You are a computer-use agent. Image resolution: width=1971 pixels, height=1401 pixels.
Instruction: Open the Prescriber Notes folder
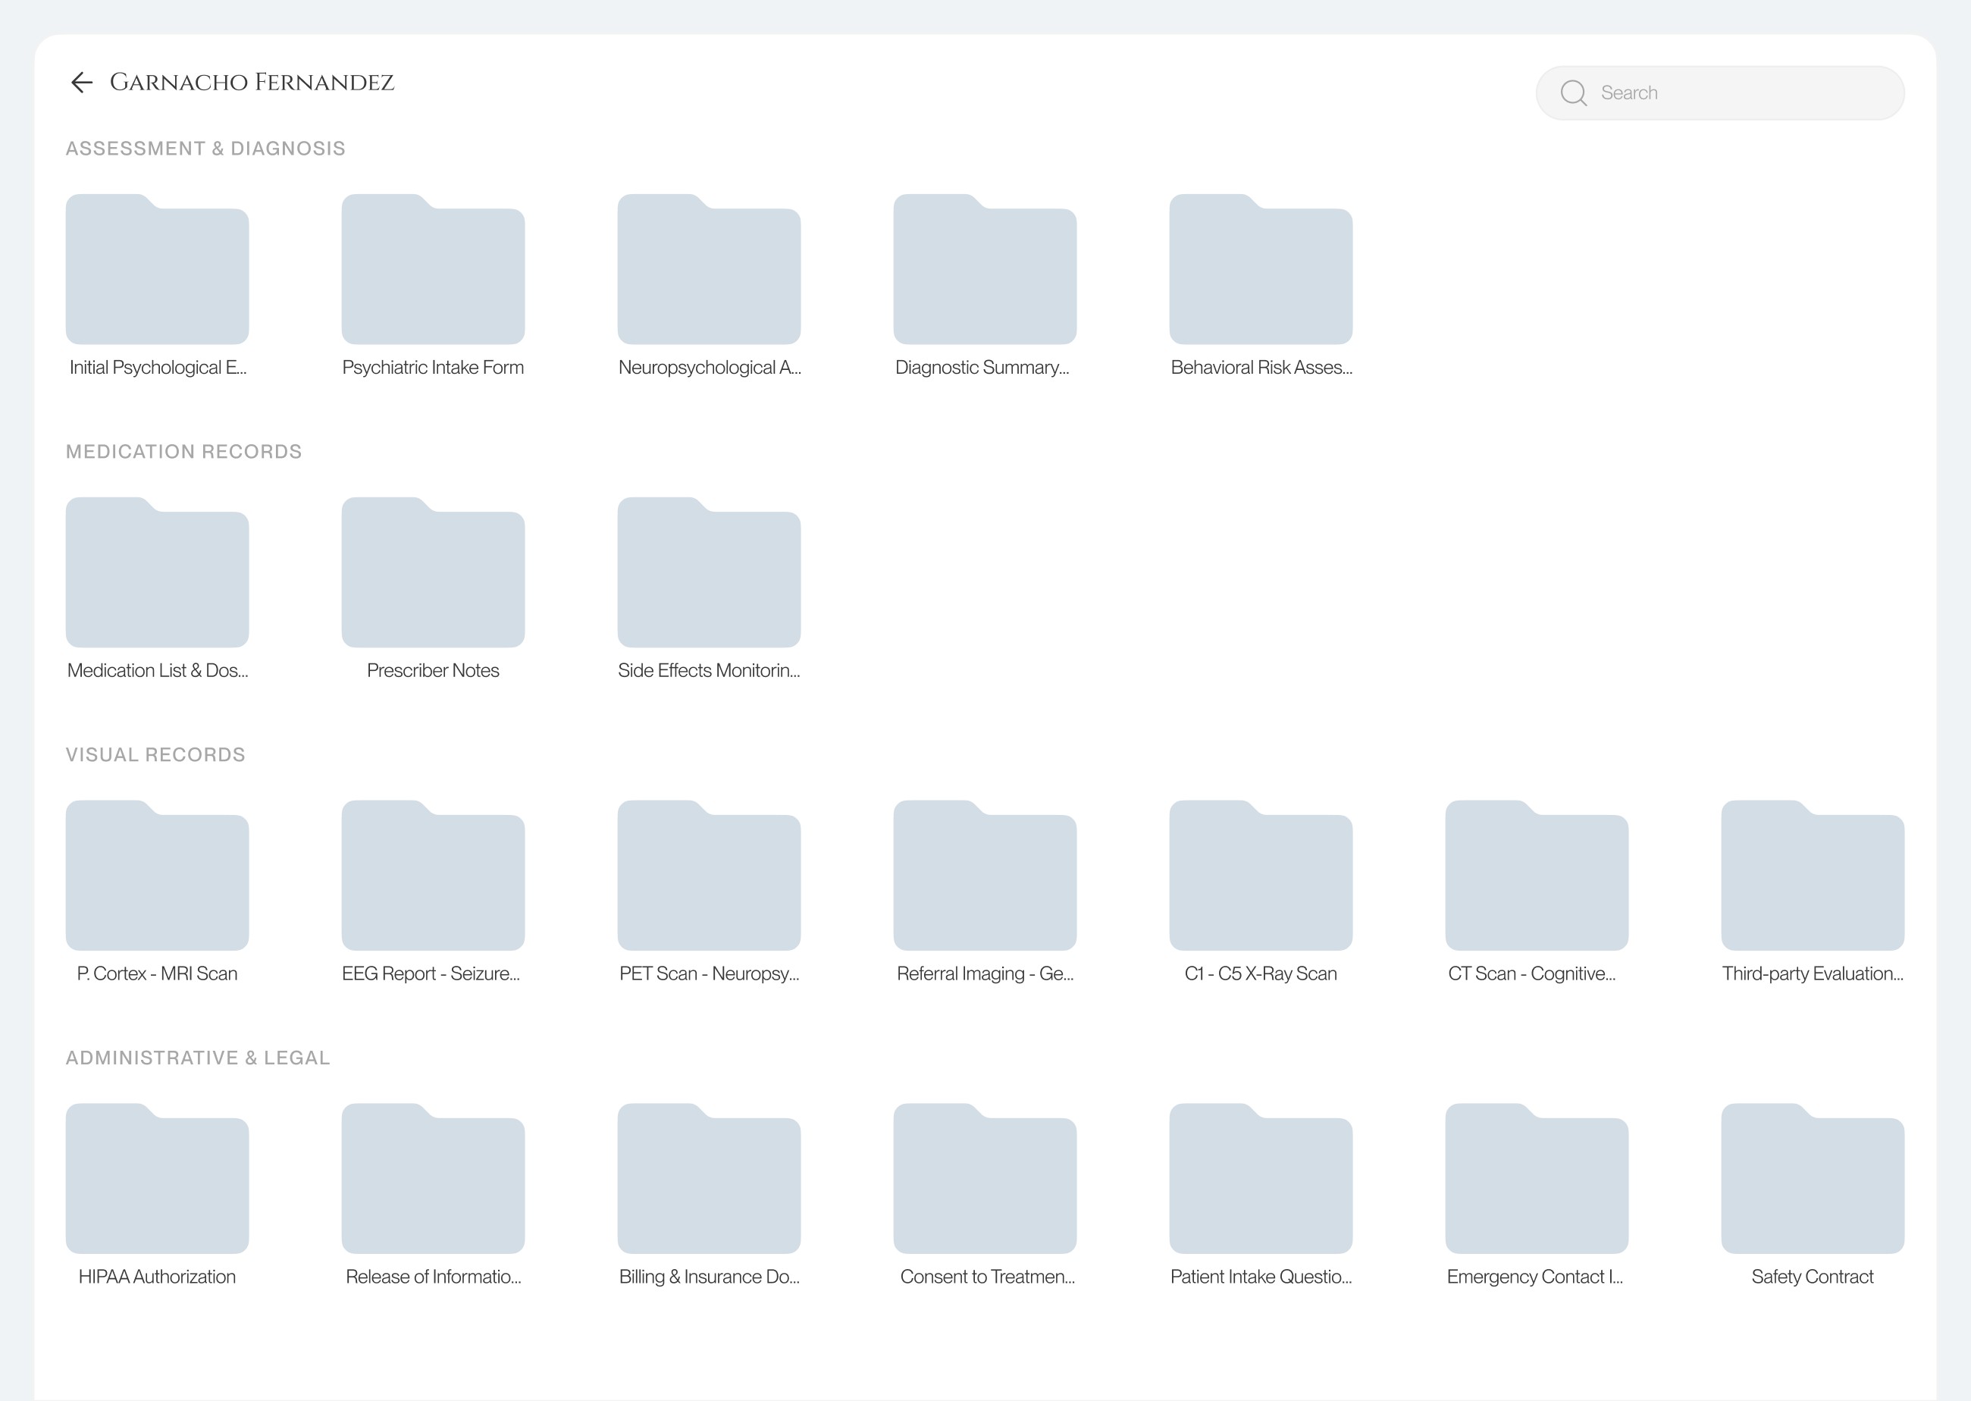pos(433,574)
